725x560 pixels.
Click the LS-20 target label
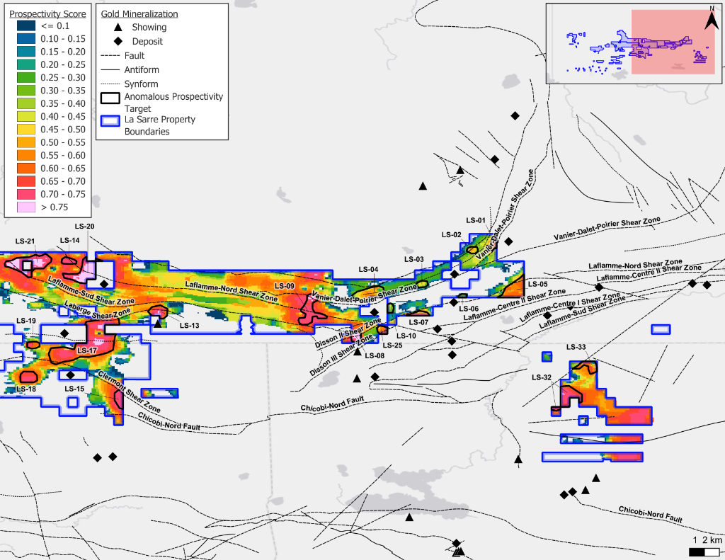pos(85,226)
